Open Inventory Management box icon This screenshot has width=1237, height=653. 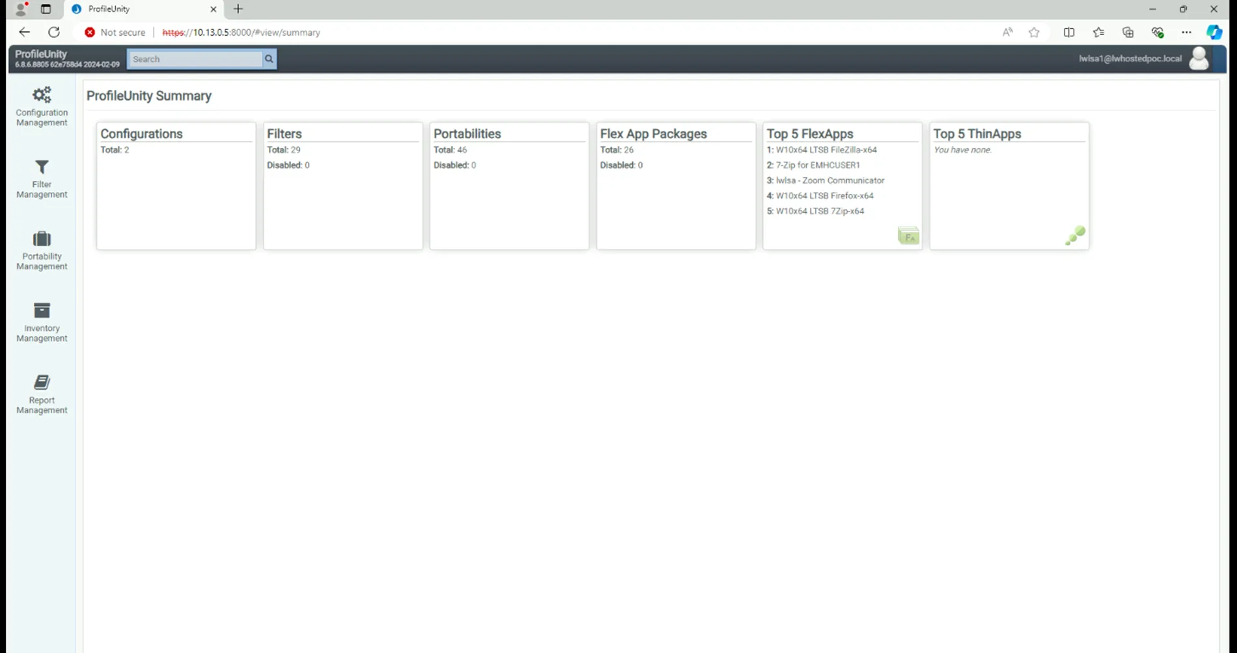42,311
